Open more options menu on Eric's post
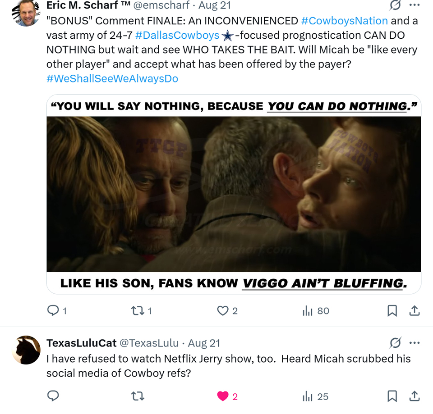The height and width of the screenshot is (414, 433). [x=415, y=5]
